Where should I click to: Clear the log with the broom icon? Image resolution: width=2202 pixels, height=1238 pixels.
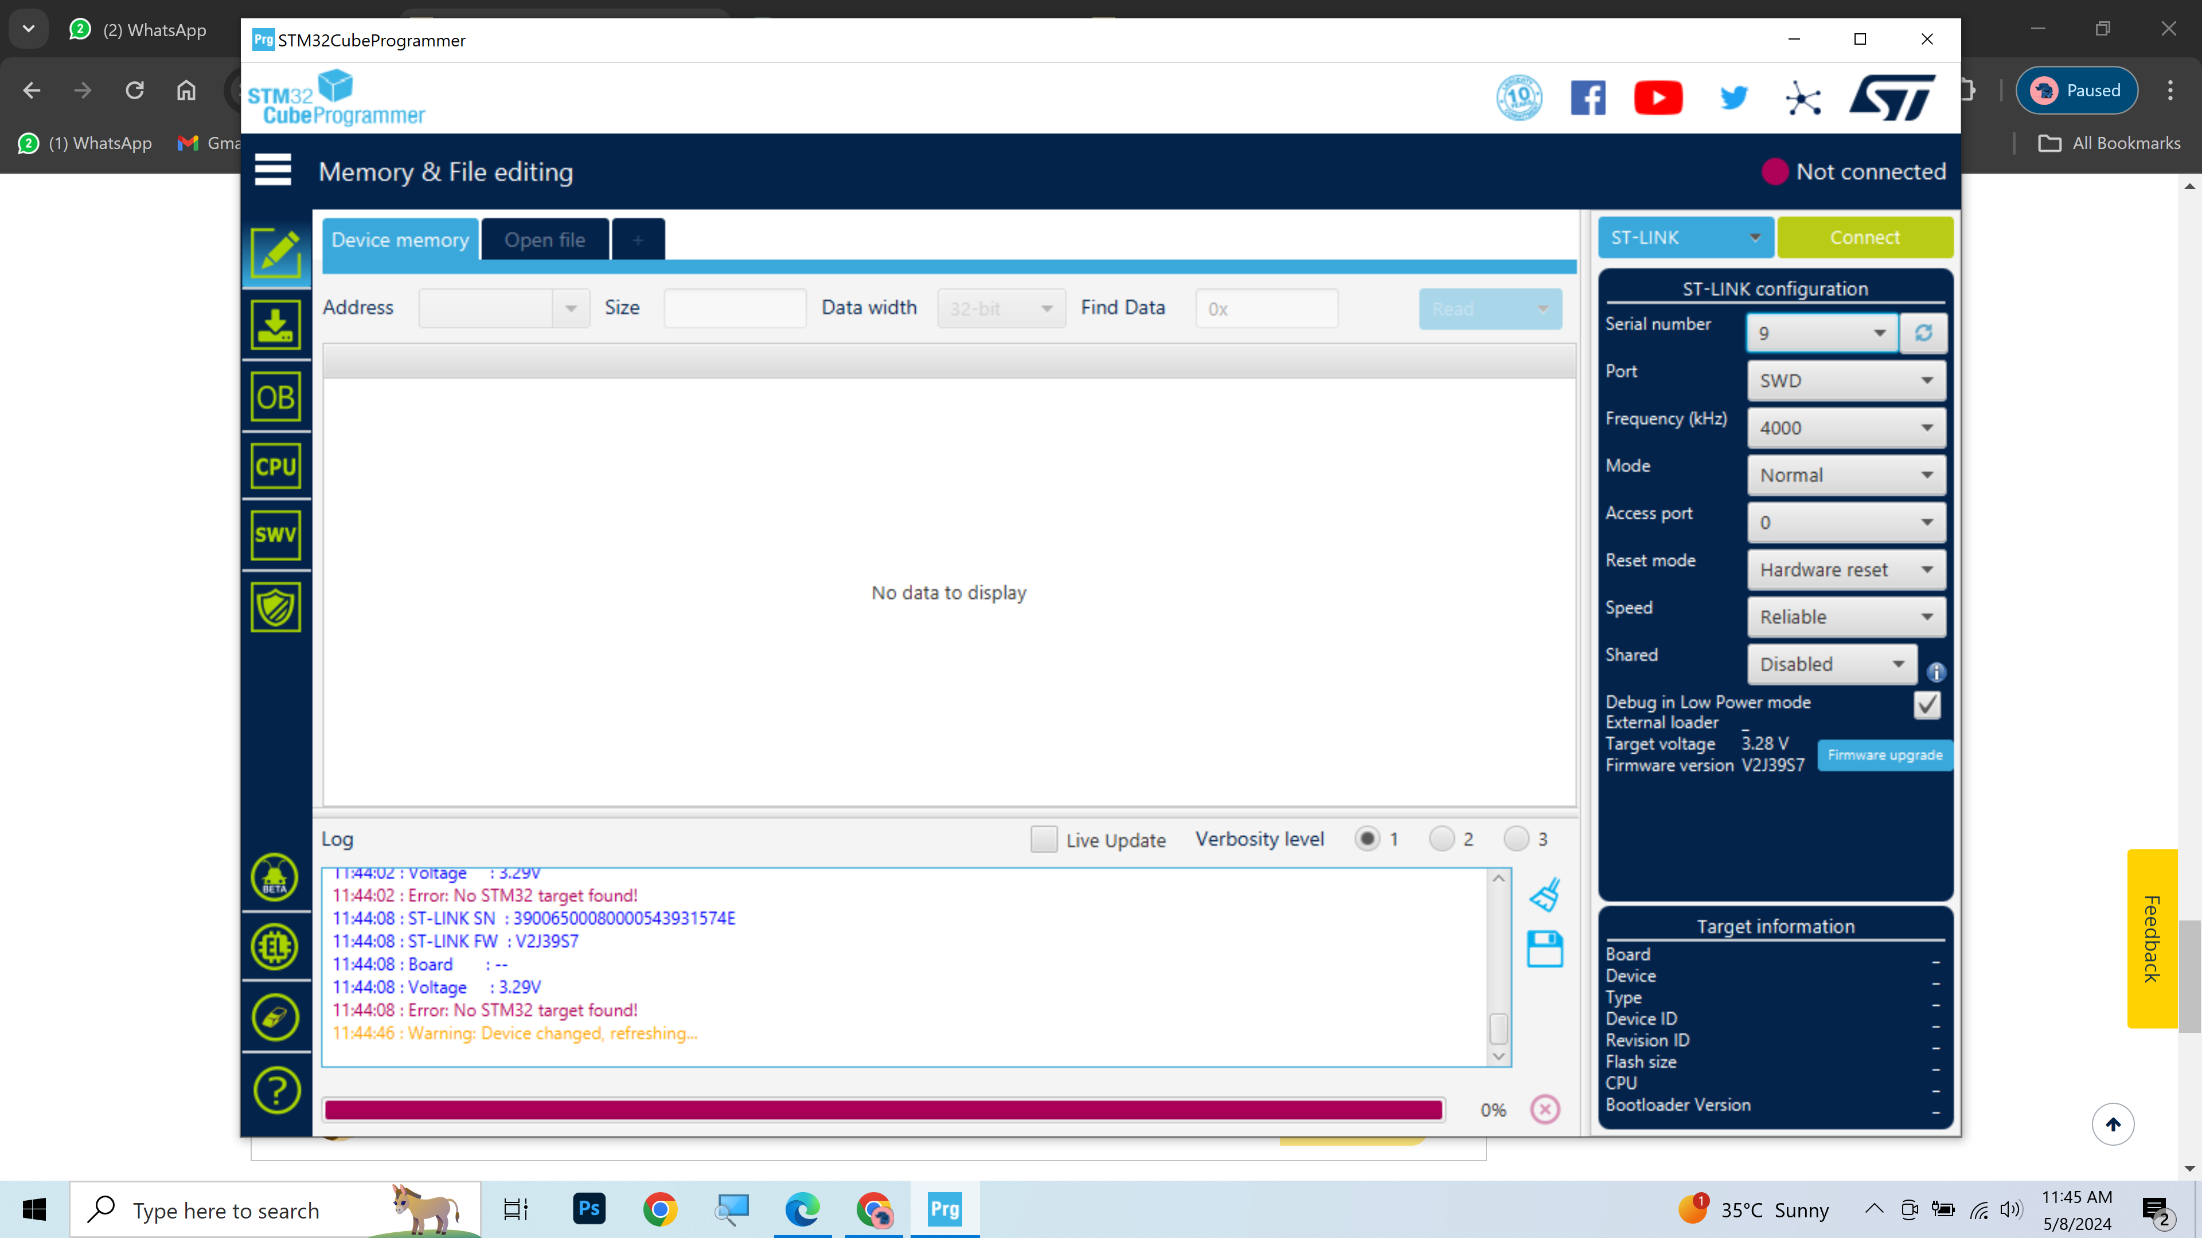[1545, 895]
